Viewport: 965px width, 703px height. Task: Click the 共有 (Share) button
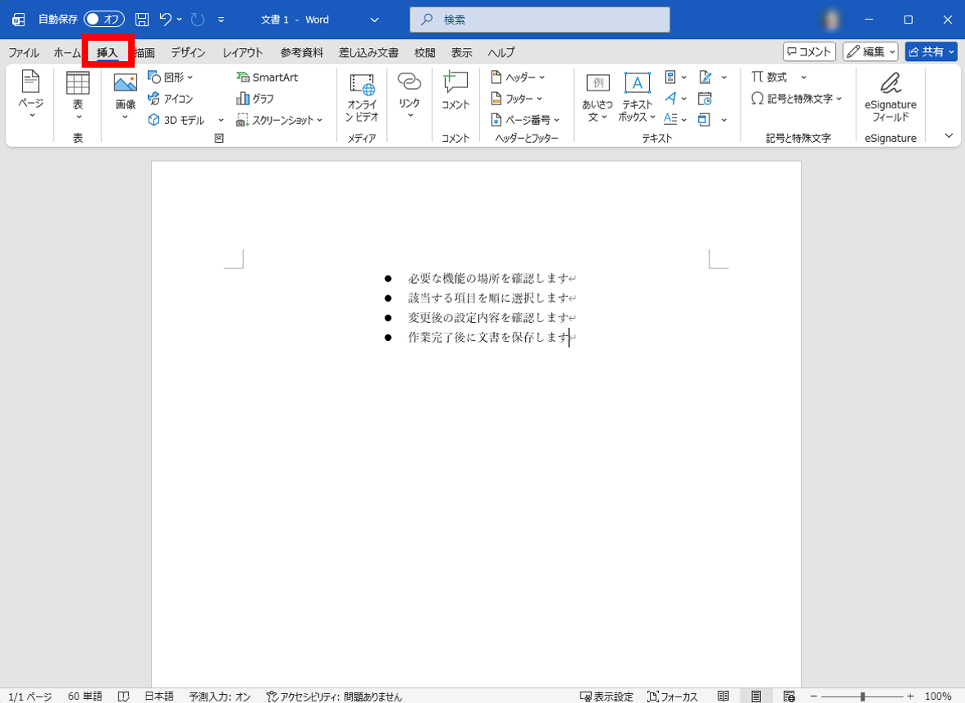click(931, 52)
